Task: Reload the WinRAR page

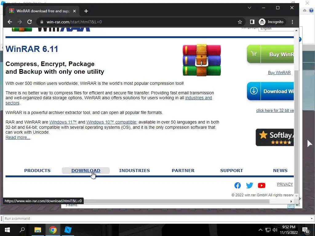Action: 30,22
